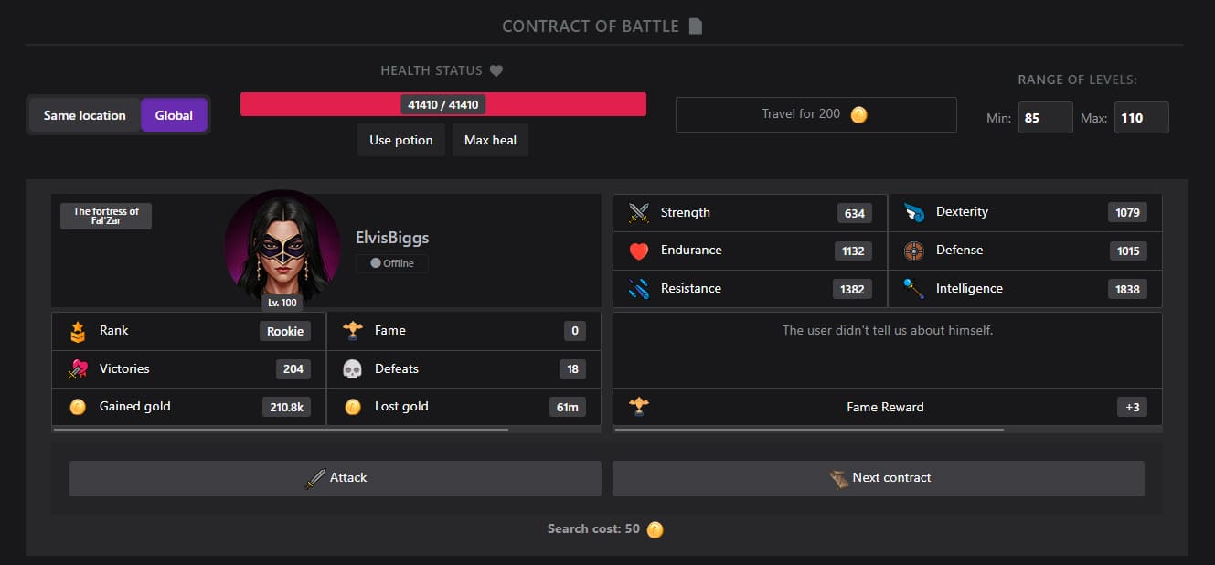Click Travel for 200 gold button
This screenshot has height=565, width=1215.
(x=815, y=114)
